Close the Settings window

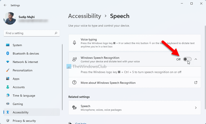click(x=201, y=4)
